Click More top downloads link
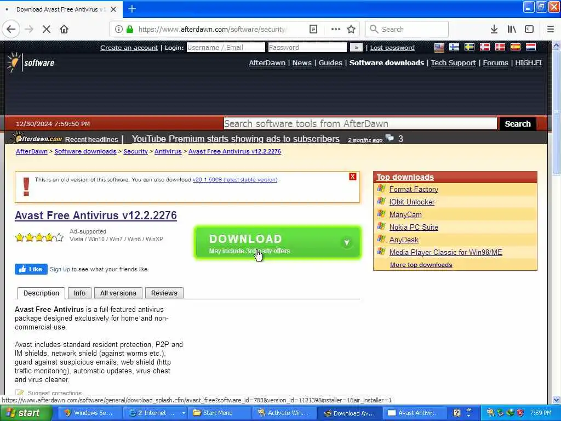 (421, 265)
